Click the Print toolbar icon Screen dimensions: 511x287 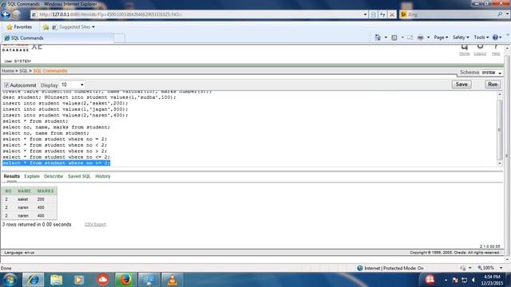click(421, 37)
